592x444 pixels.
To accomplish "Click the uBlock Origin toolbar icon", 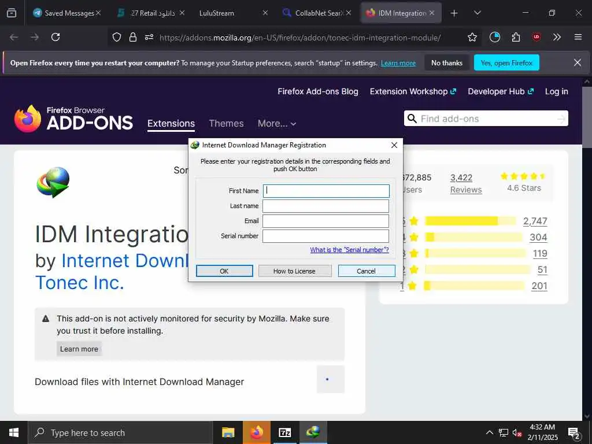I will tap(536, 37).
